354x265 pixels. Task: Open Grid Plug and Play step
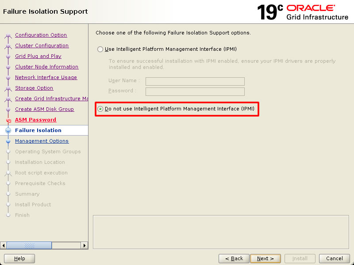[x=38, y=56]
